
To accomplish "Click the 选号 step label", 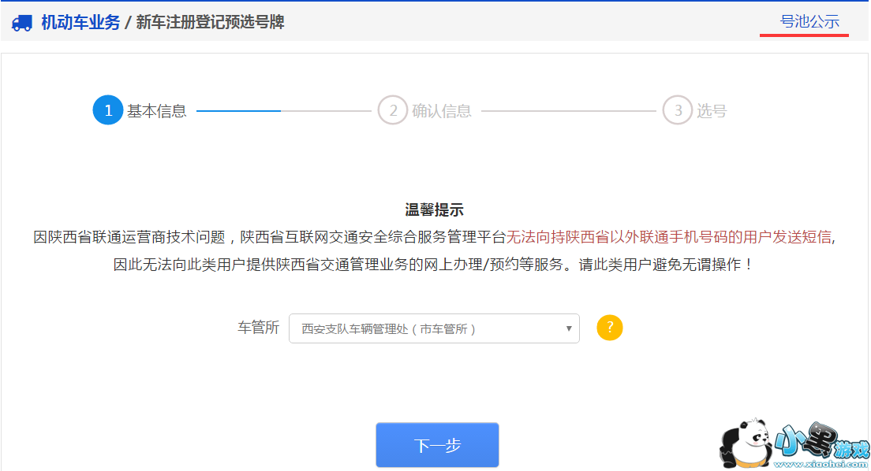I will (x=712, y=111).
